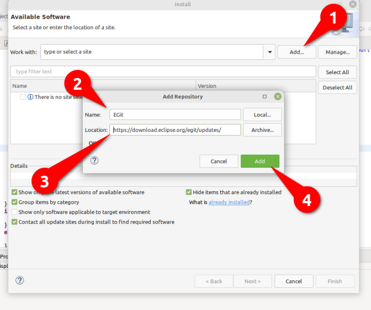
Task: Click the 'Local...' button
Action: [262, 114]
